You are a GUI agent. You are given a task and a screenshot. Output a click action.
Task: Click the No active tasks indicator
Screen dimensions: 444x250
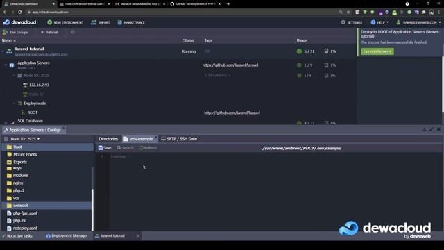17,236
